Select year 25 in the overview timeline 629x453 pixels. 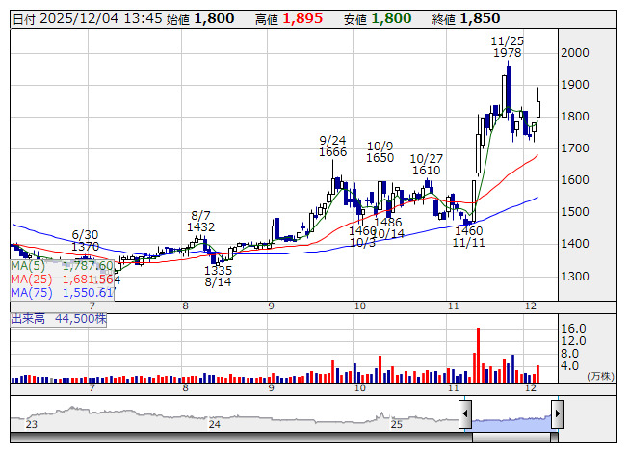pyautogui.click(x=396, y=424)
